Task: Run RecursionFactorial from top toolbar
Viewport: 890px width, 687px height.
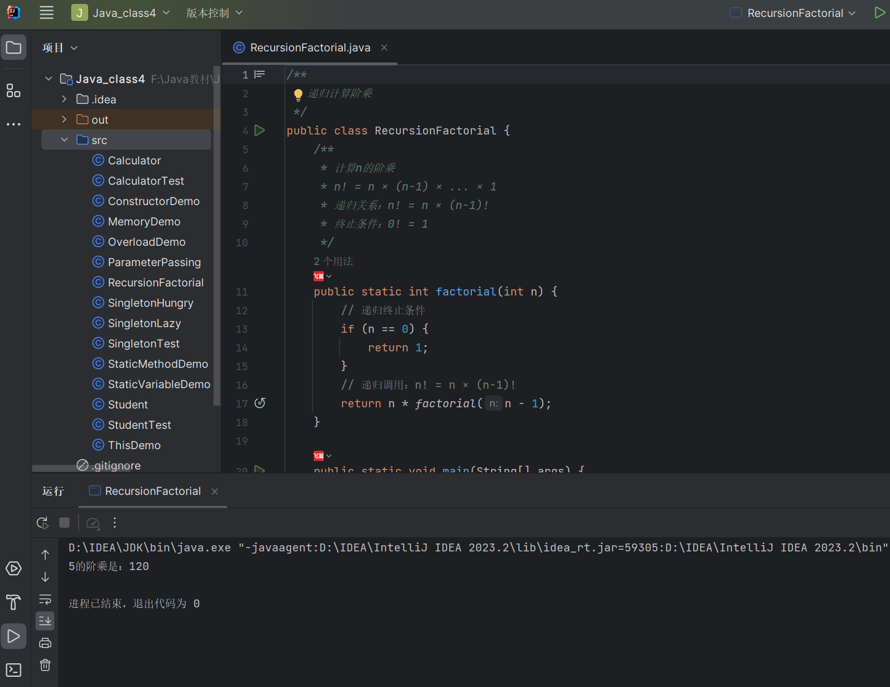Action: (879, 12)
